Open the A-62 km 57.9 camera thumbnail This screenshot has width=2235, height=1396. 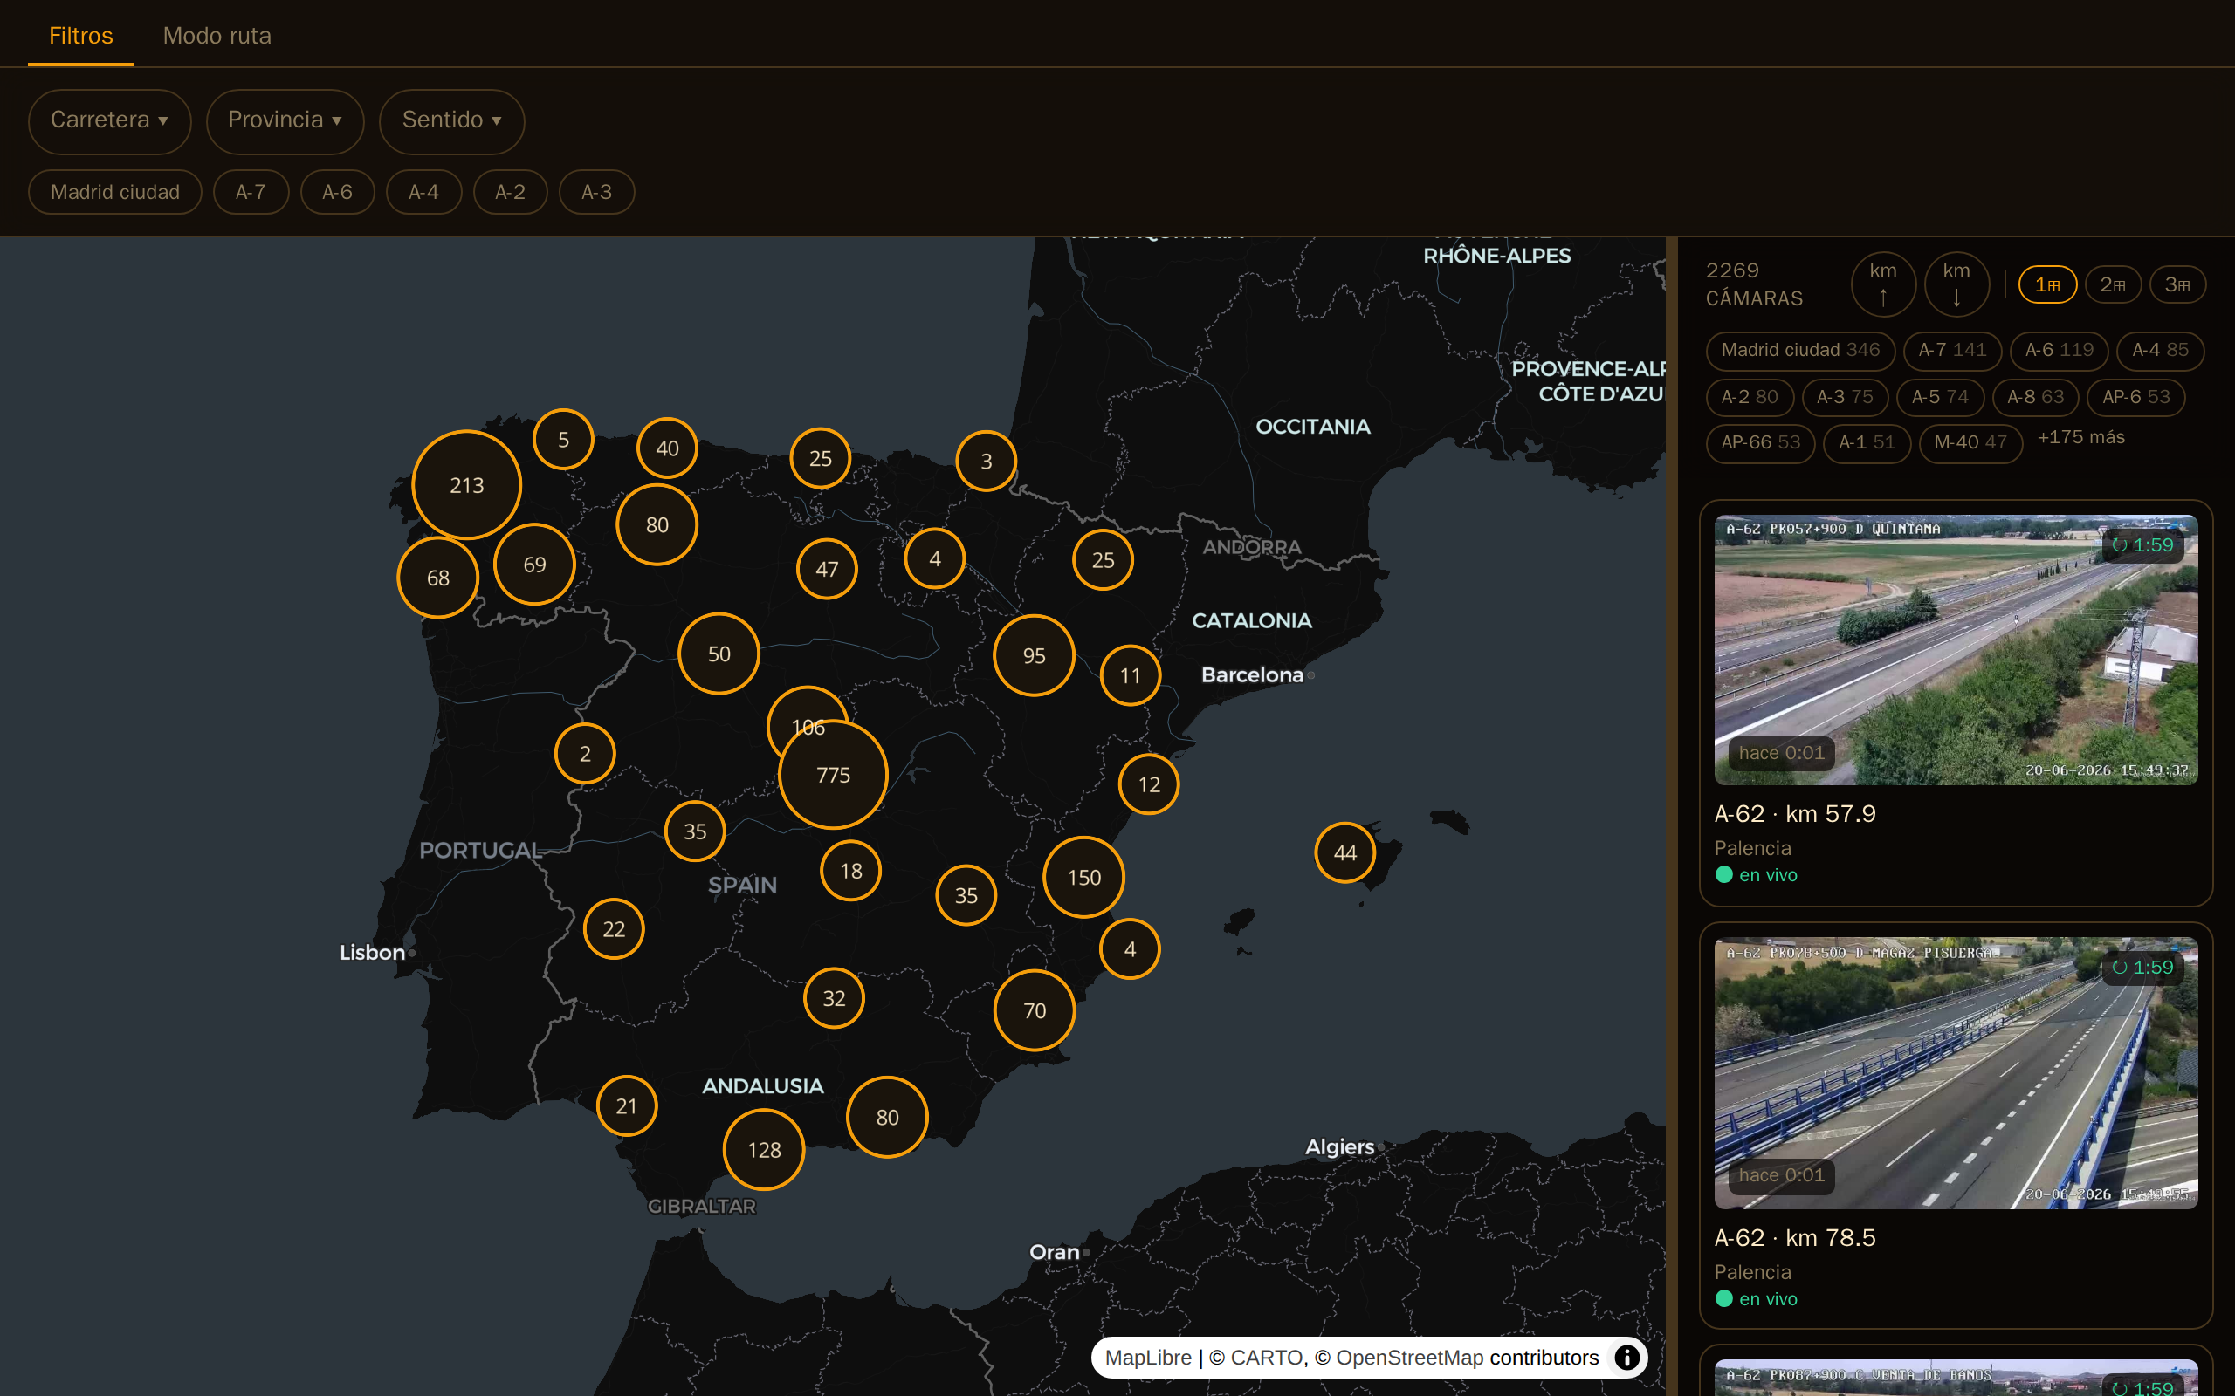click(1956, 650)
